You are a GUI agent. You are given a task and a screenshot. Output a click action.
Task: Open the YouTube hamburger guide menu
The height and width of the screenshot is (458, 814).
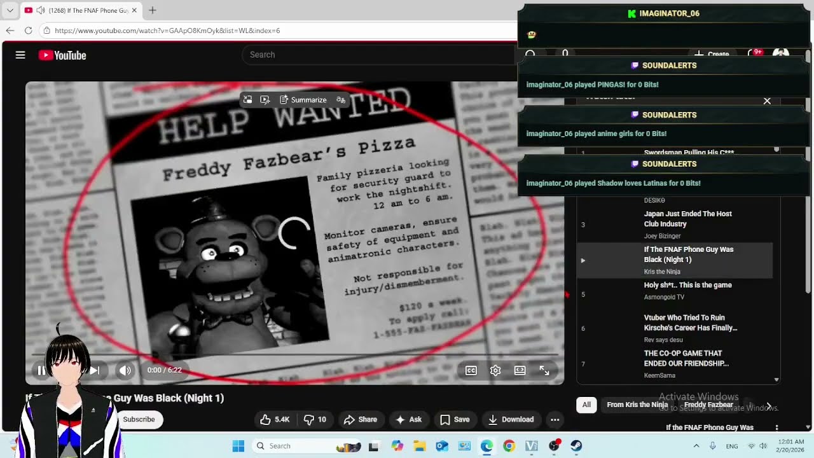[20, 55]
